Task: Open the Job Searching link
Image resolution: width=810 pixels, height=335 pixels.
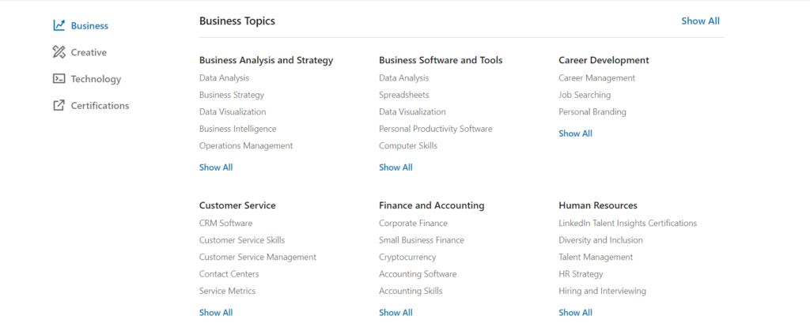Action: point(585,95)
